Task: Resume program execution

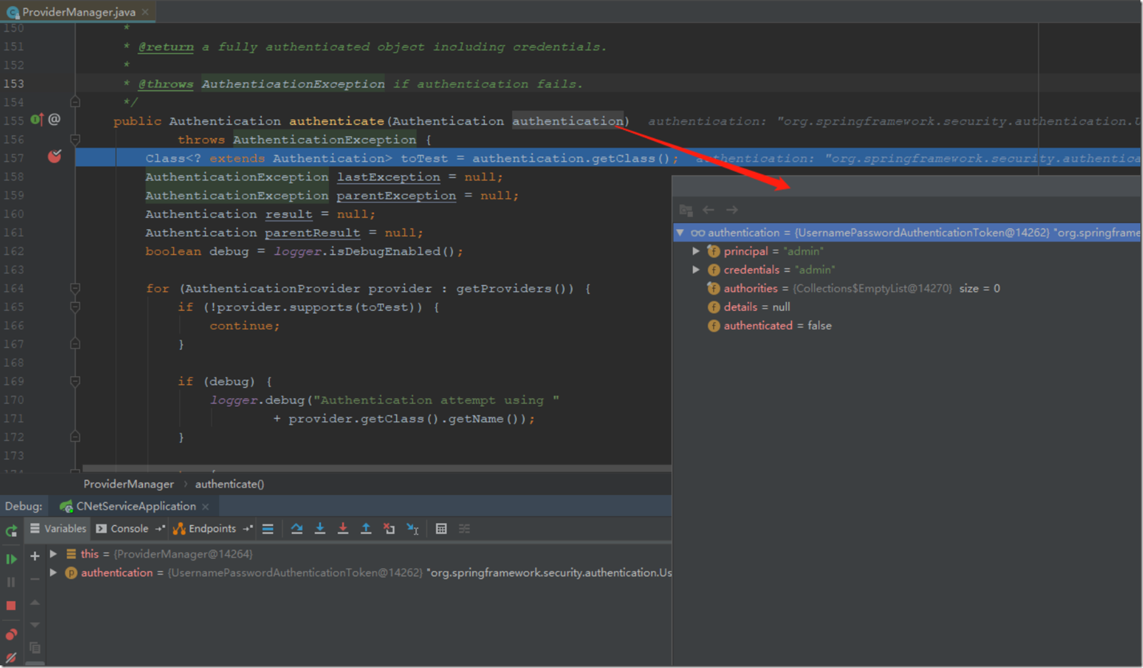Action: [x=11, y=559]
